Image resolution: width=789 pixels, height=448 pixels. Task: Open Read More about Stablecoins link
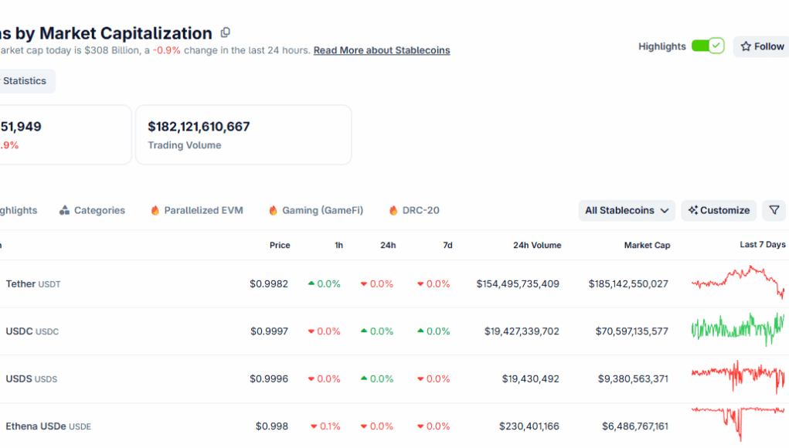coord(381,50)
